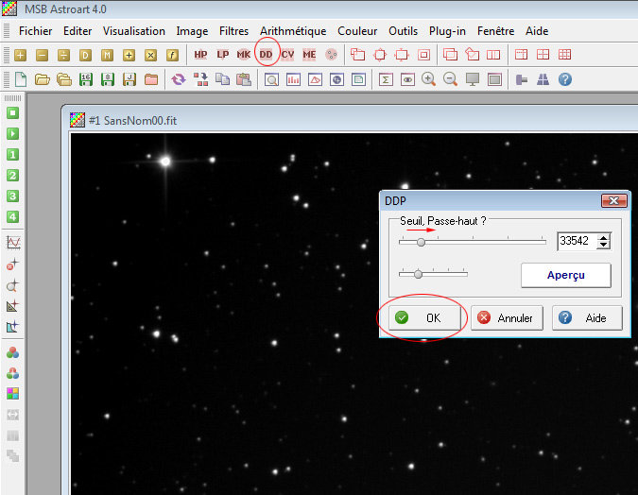Increase the threshold value with up arrow

(x=604, y=237)
